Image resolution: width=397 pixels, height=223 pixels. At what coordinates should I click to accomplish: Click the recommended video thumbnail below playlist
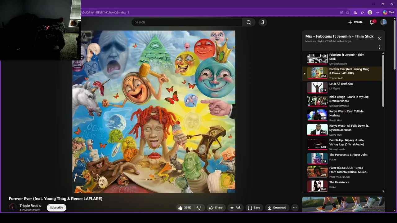(x=343, y=204)
